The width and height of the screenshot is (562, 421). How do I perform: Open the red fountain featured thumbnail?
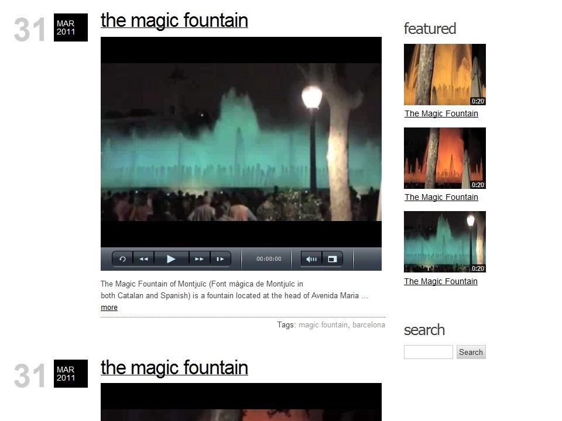[x=444, y=158]
